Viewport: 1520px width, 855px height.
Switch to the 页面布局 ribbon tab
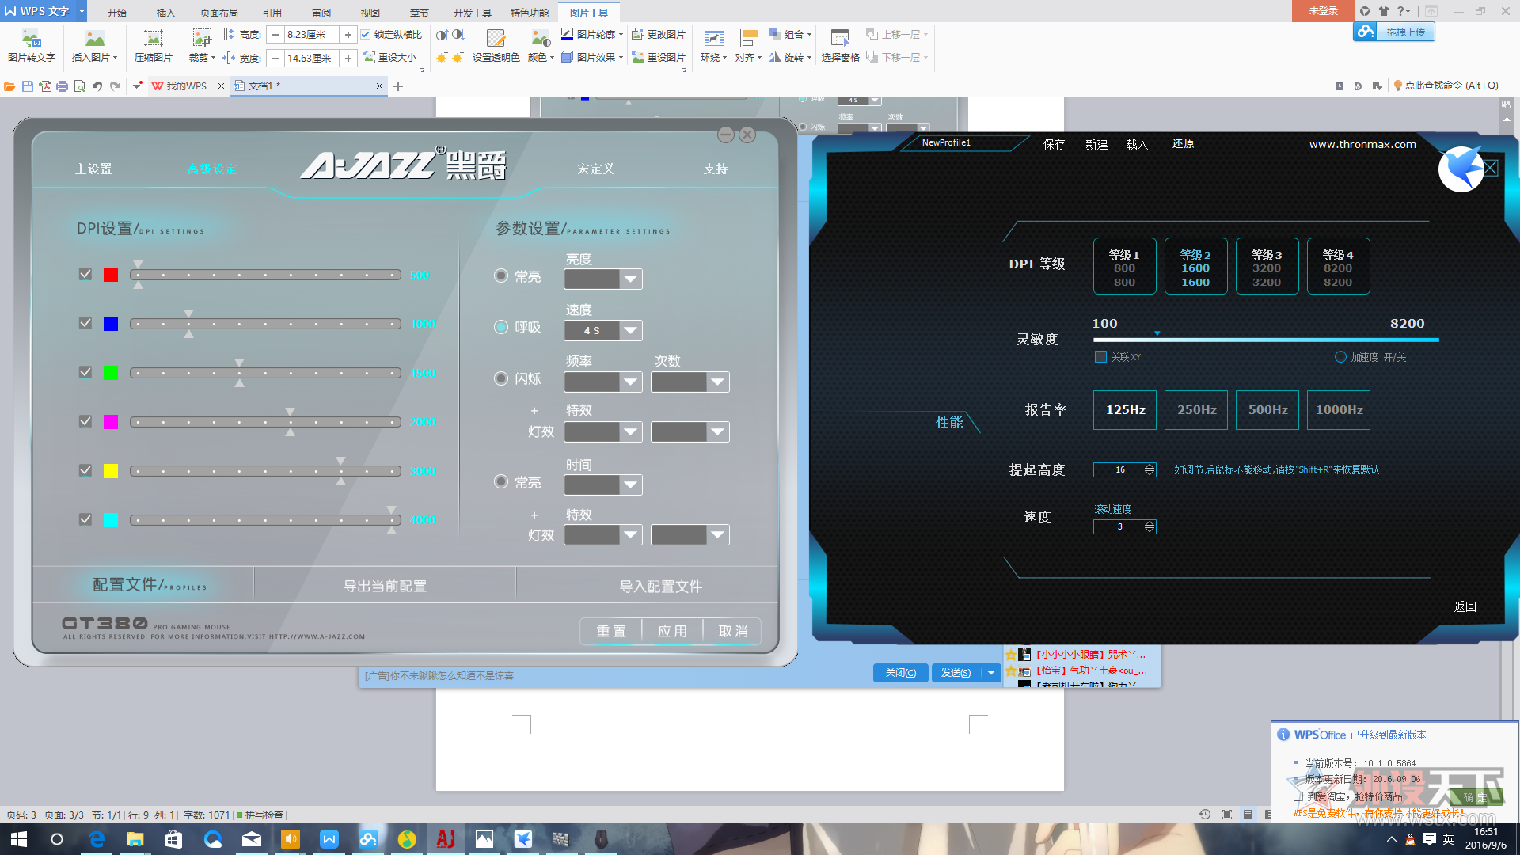[219, 13]
